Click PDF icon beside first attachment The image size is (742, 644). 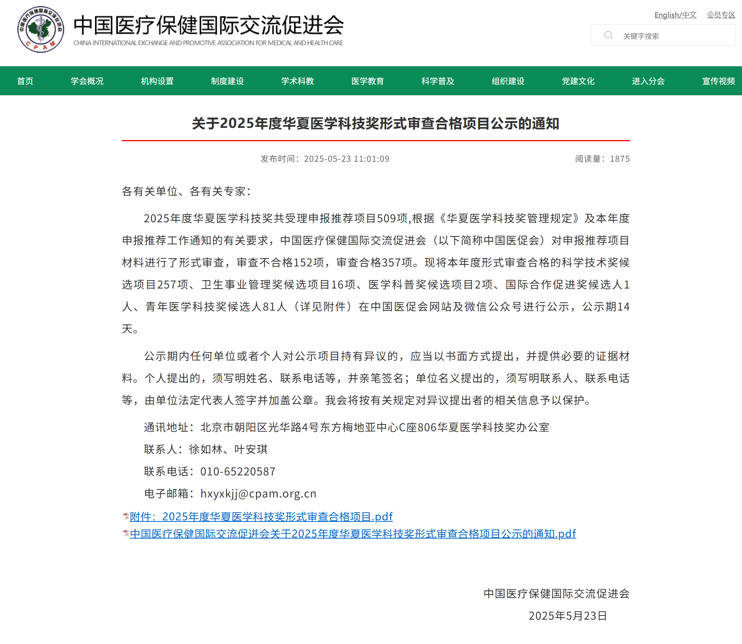tap(126, 516)
